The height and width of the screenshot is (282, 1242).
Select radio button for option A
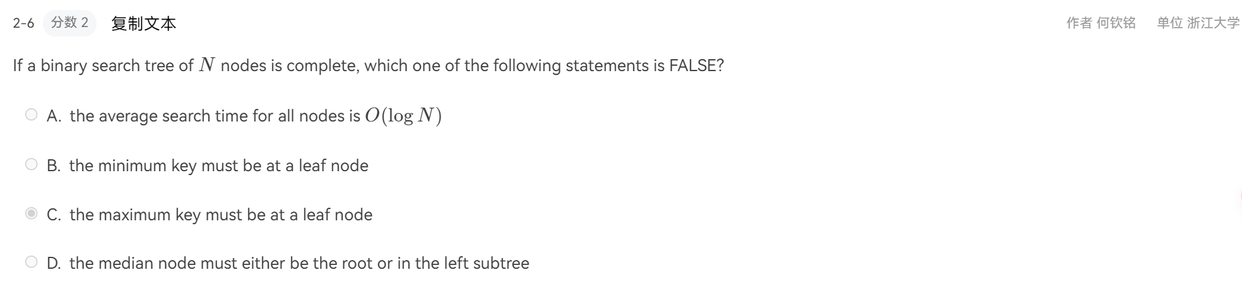click(x=32, y=115)
